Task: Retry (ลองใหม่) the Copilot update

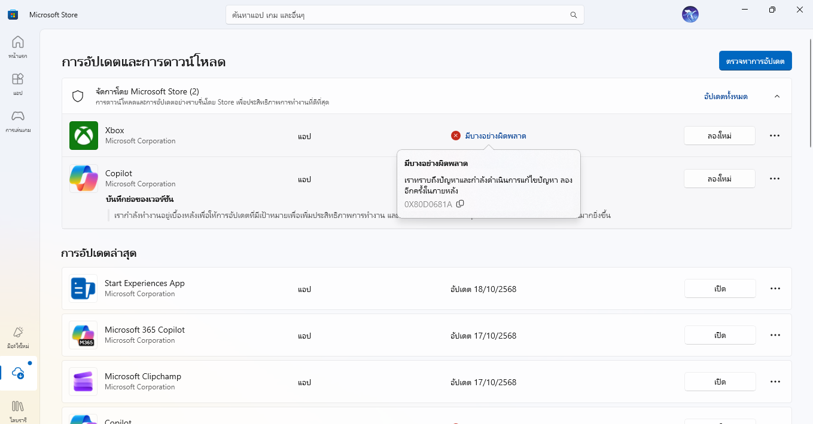Action: 720,179
